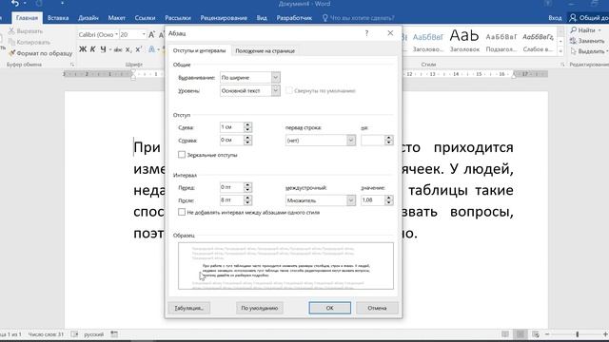Image resolution: width=609 pixels, height=342 pixels.
Task: Click the 'По умолчанию' button
Action: (260, 308)
